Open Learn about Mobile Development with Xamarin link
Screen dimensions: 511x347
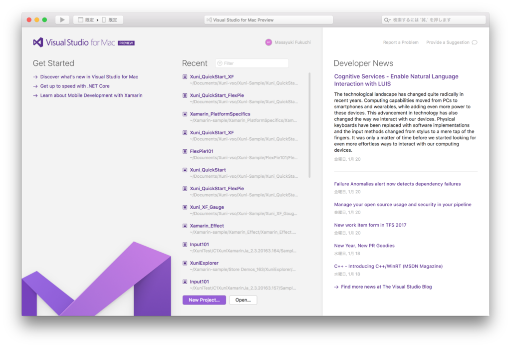[91, 95]
